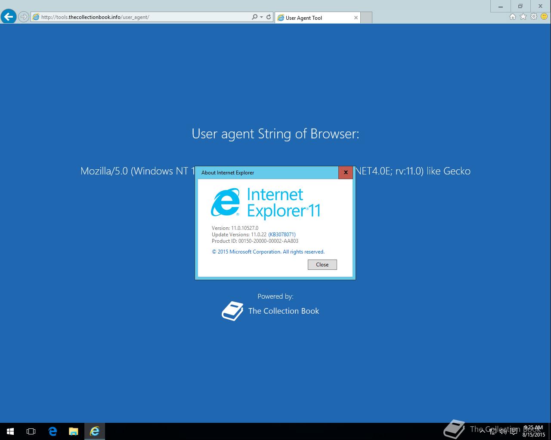Click 'Powered by:' text on page
Screen dimensions: 551x440
275,296
